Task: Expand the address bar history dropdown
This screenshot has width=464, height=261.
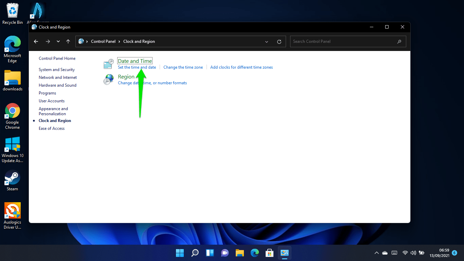Action: (267, 41)
